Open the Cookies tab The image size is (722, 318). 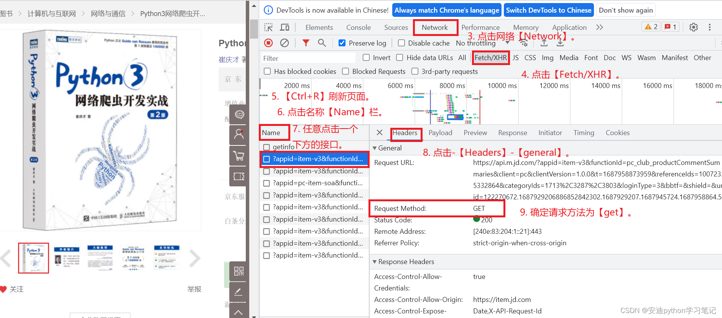click(x=617, y=132)
